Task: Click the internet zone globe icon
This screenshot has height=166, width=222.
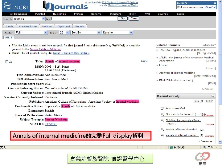Action: [171, 147]
